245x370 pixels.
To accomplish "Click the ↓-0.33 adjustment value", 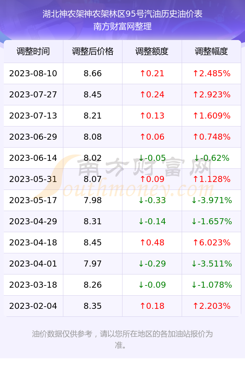I will [x=152, y=200].
